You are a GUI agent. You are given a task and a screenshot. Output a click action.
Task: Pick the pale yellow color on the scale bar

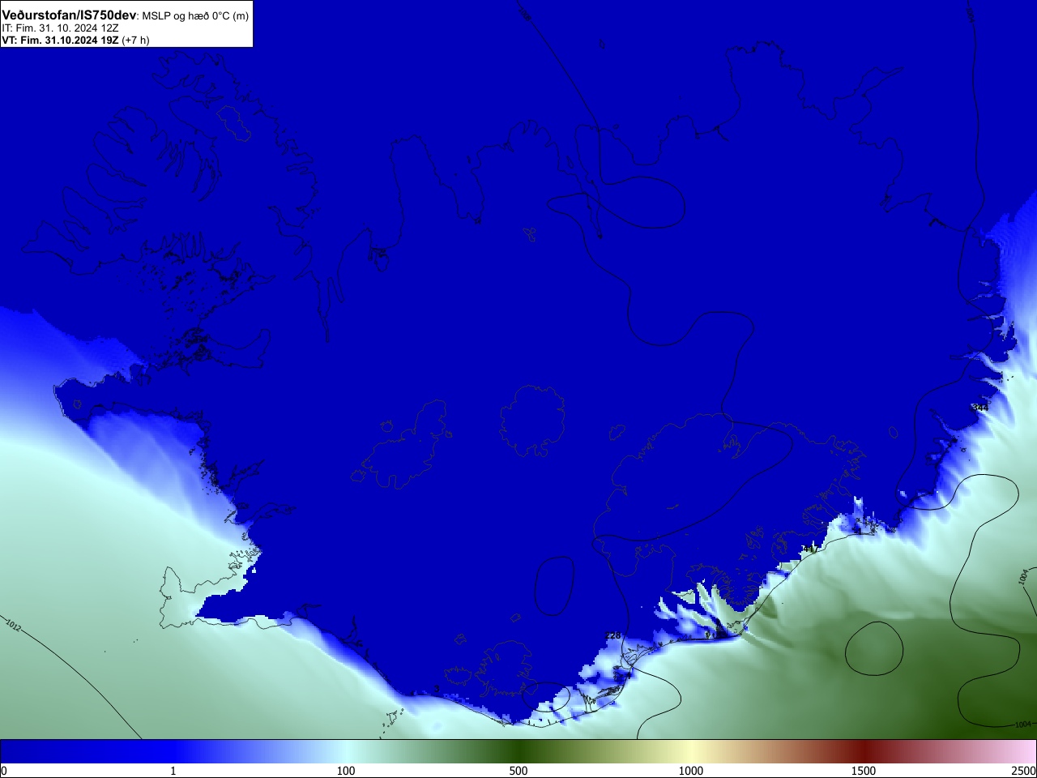point(691,751)
